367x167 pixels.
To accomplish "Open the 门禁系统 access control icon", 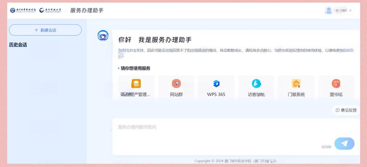I will [x=296, y=83].
